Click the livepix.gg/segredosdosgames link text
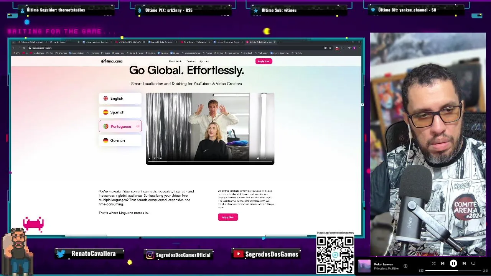This screenshot has height=276, width=491. point(335,233)
